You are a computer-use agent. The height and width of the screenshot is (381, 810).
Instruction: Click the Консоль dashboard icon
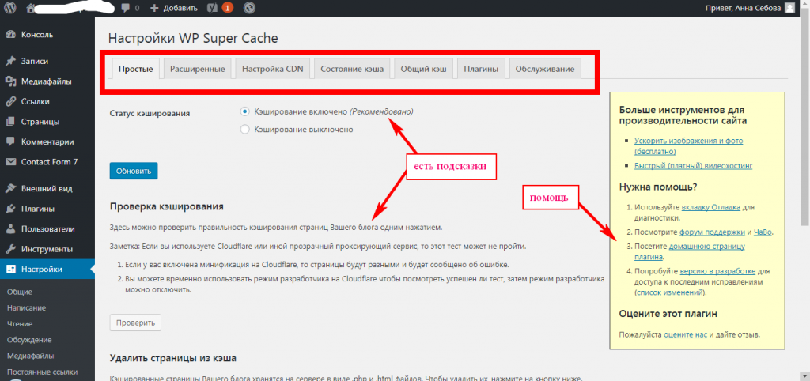click(10, 35)
